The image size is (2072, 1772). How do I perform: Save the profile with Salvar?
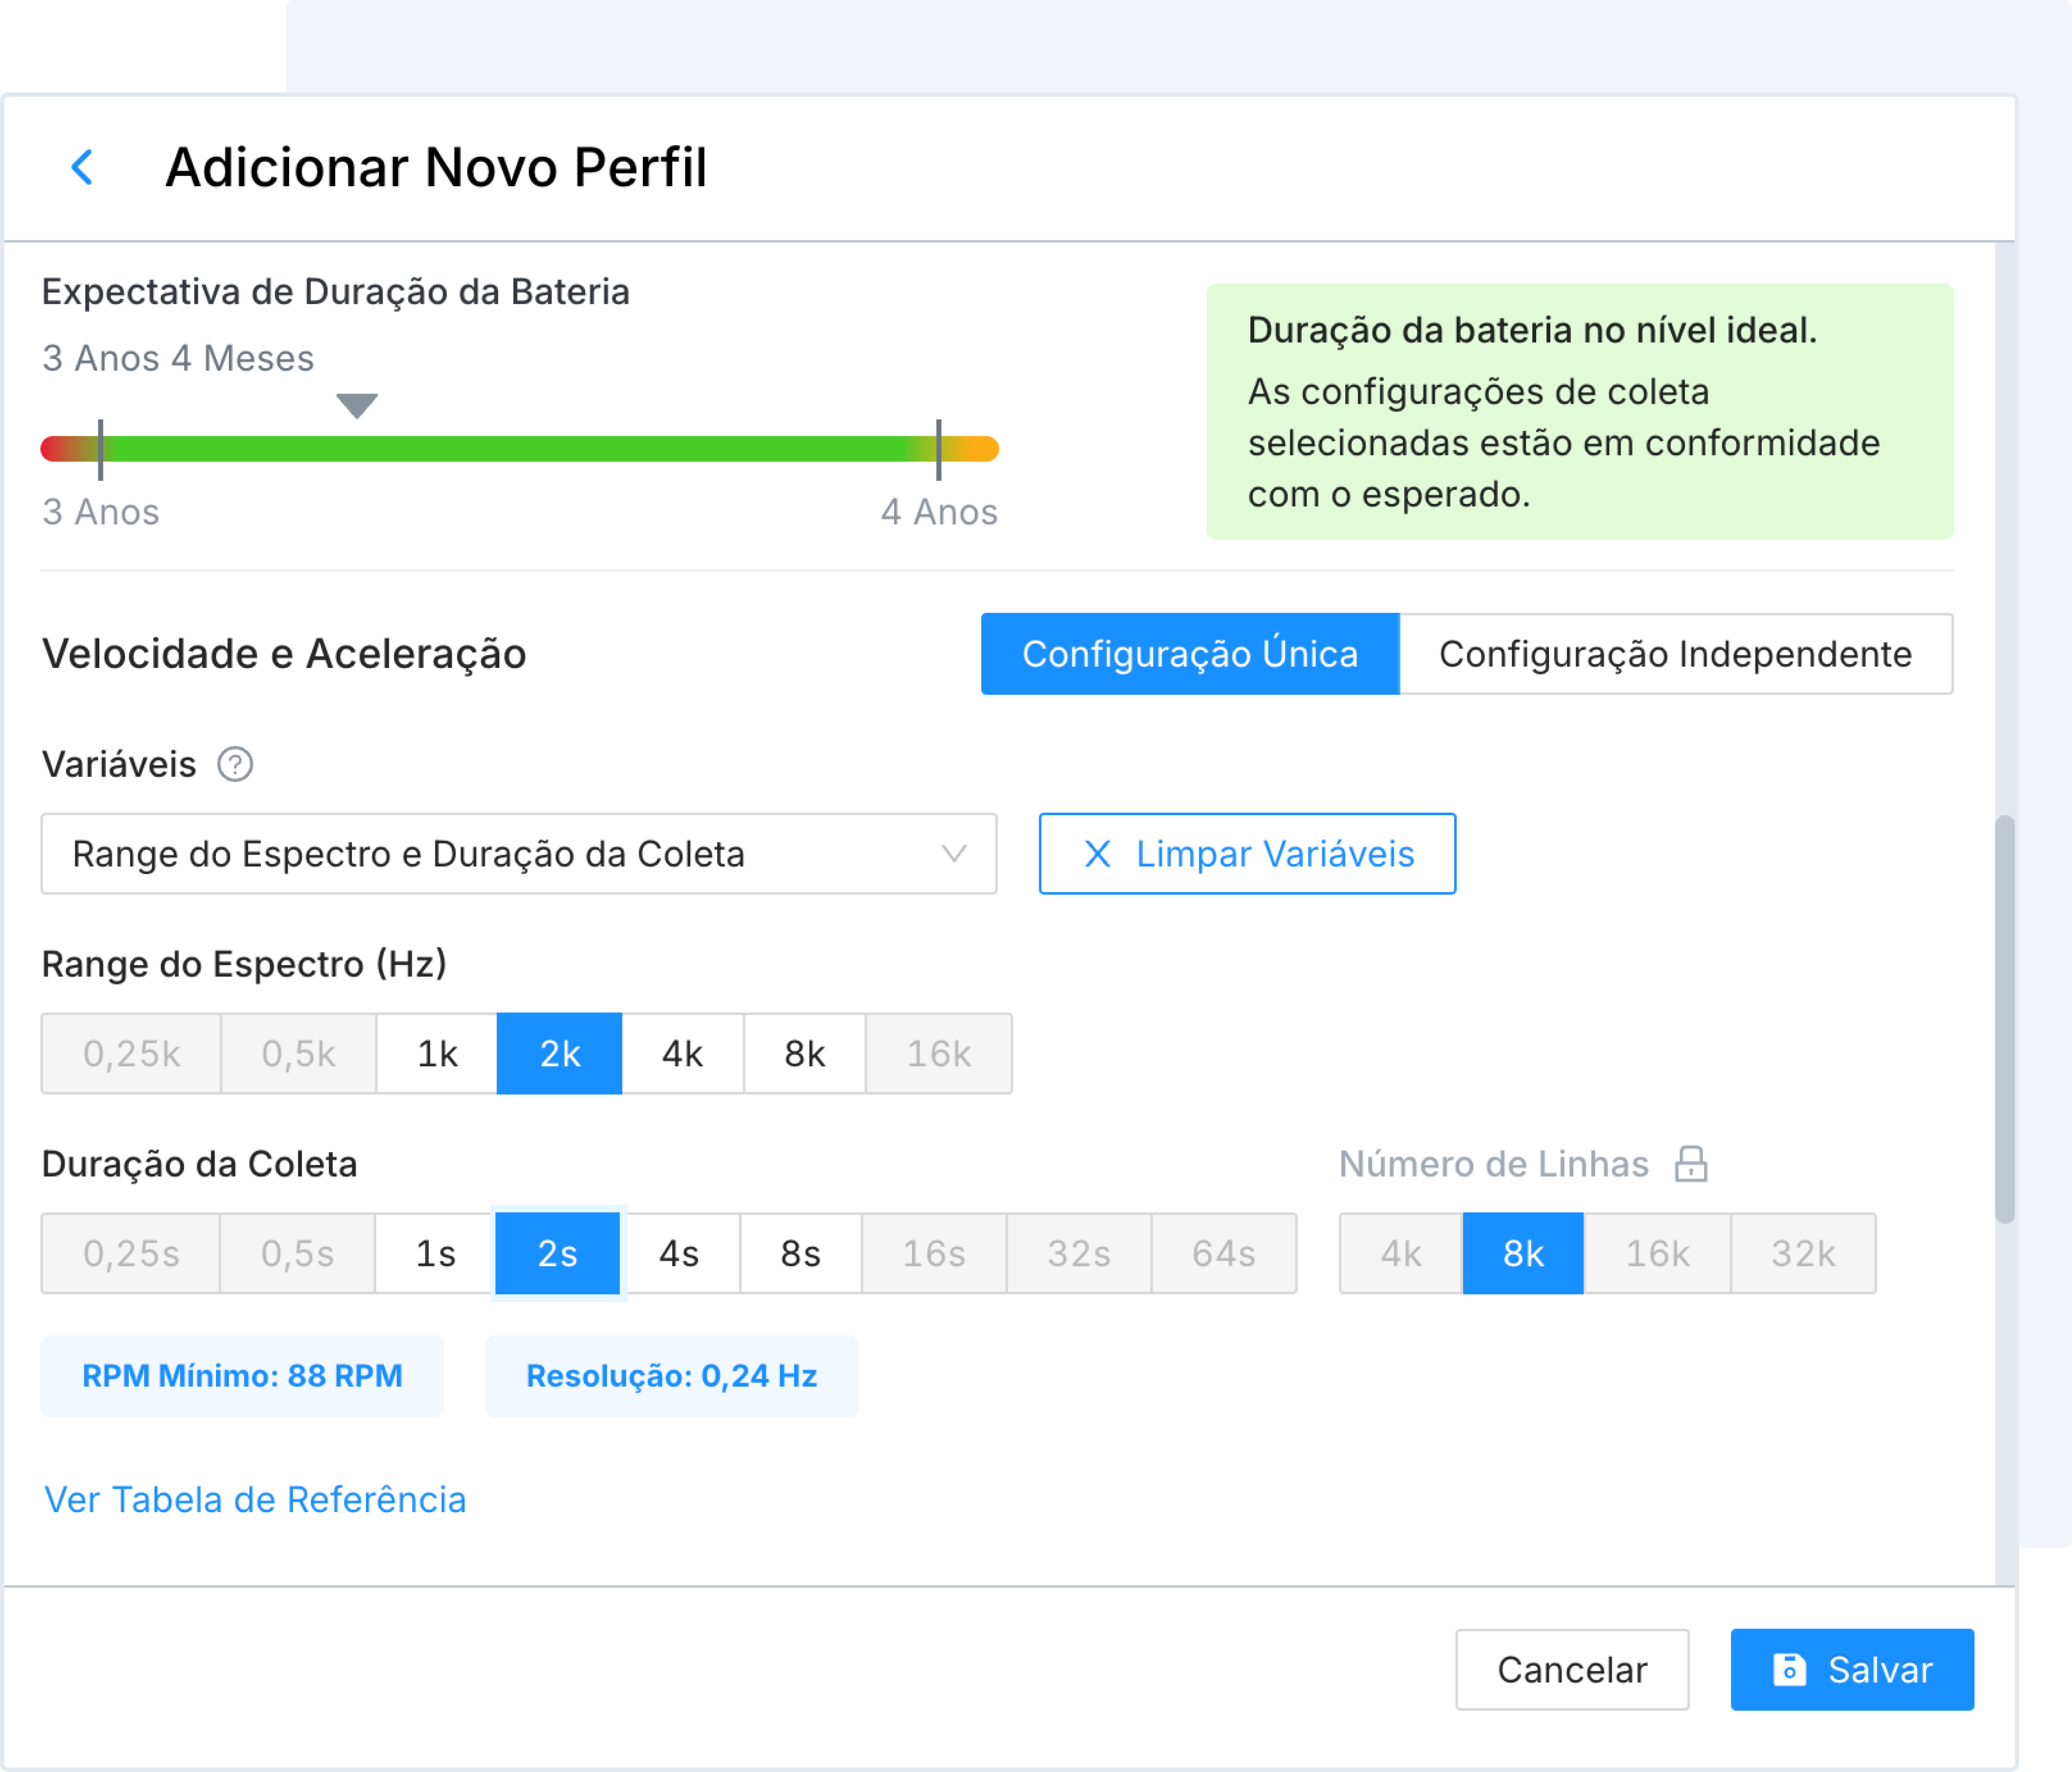click(x=1852, y=1669)
